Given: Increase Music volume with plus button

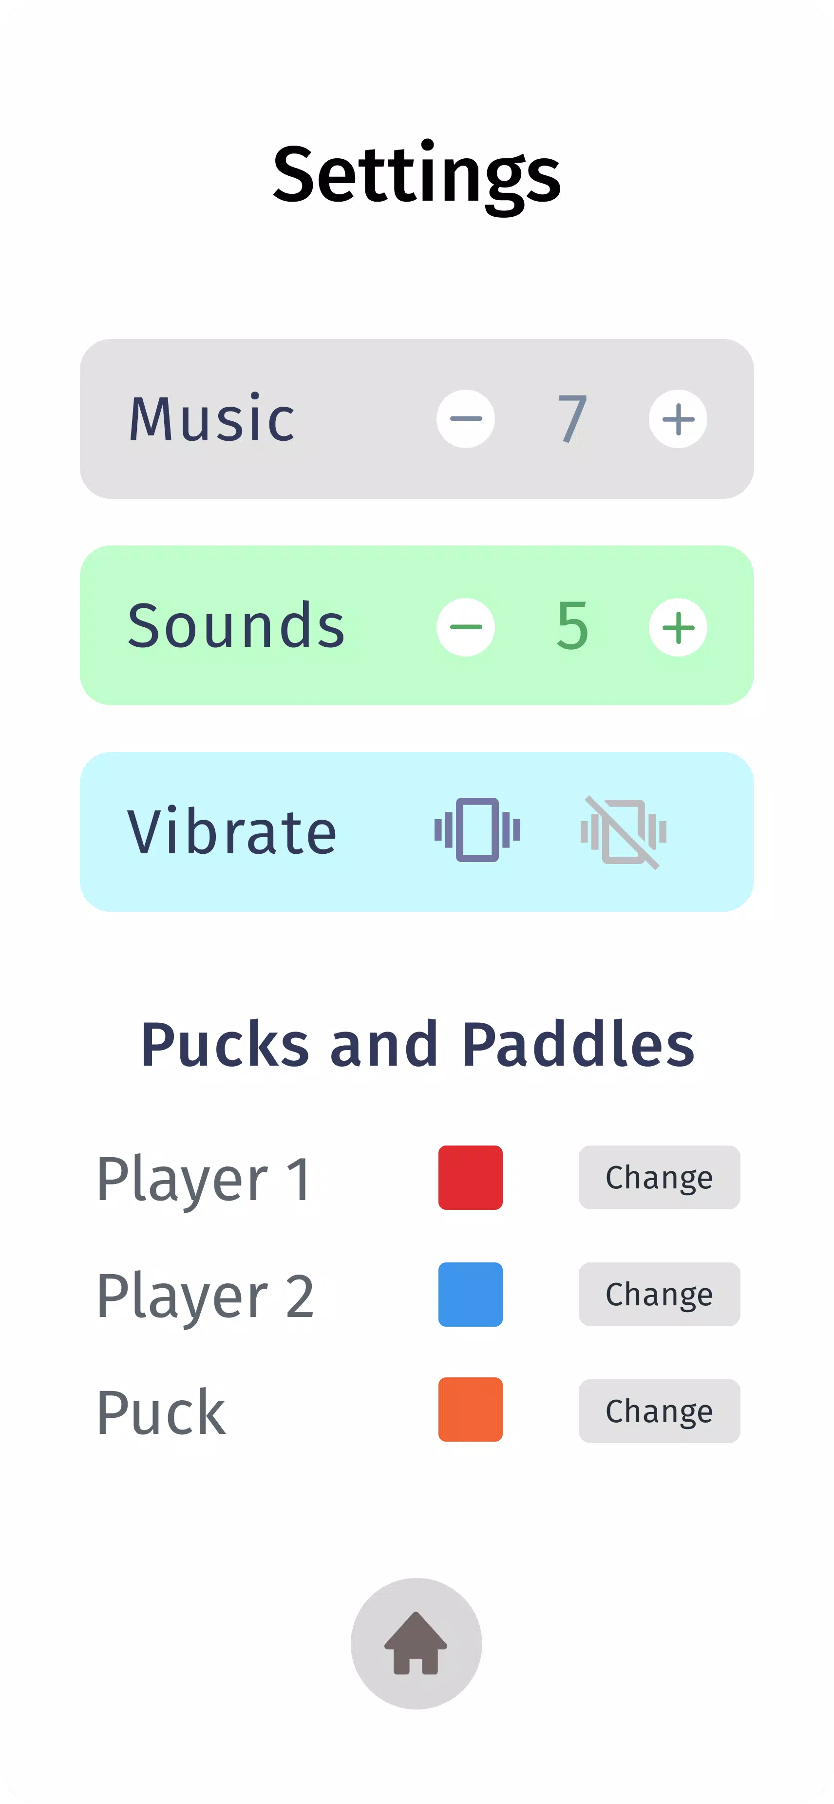Looking at the screenshot, I should (678, 419).
